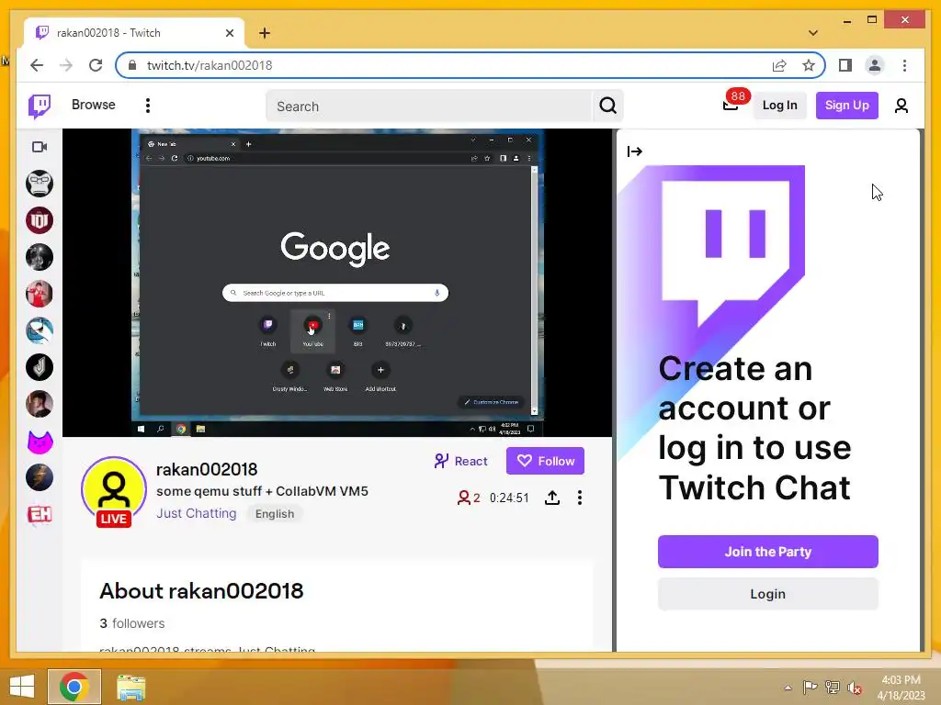This screenshot has height=705, width=941.
Task: Click the live stream video player
Action: (x=337, y=283)
